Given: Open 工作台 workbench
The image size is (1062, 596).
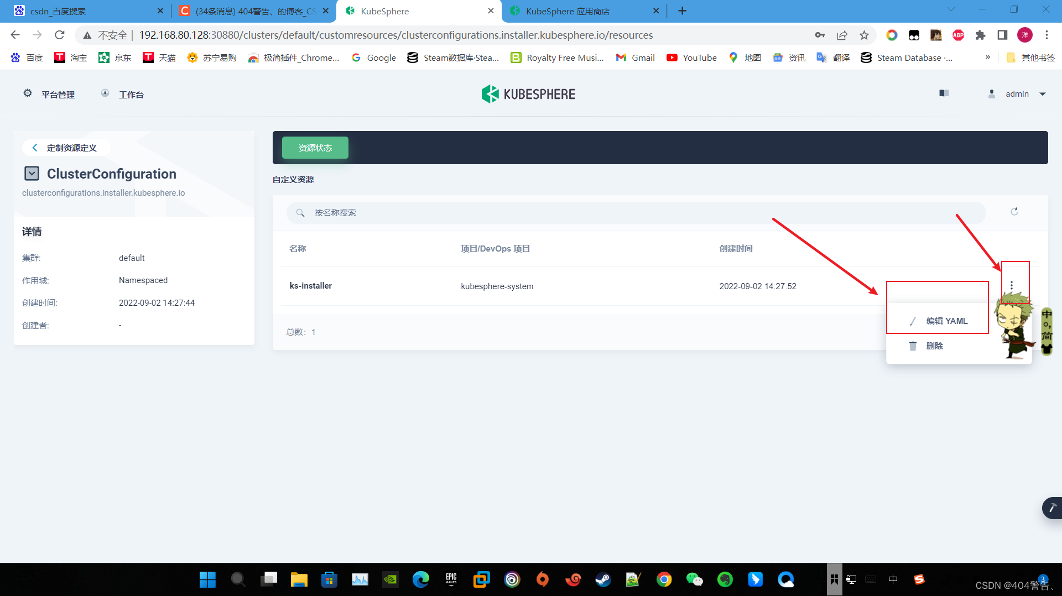Looking at the screenshot, I should tap(123, 94).
